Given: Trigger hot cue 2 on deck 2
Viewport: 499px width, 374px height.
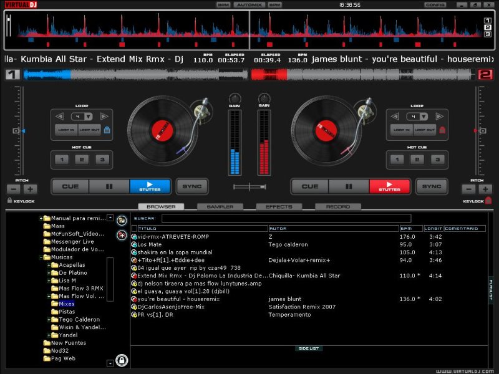Looking at the screenshot, I should coord(417,160).
